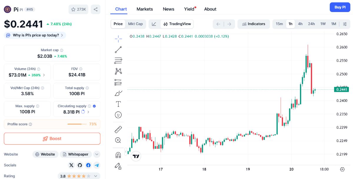Switch chart to Mkt Cap mode
Screen dimensions: 353x179
click(x=135, y=24)
